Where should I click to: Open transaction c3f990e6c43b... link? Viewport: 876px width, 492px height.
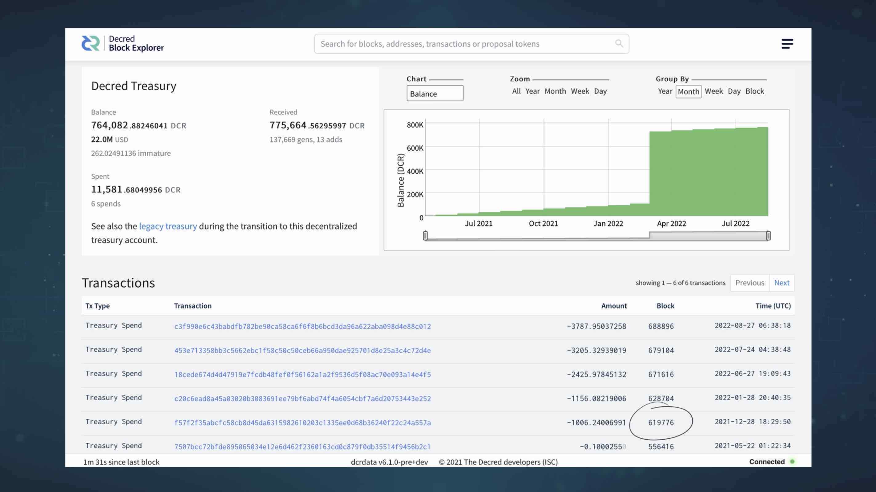(x=302, y=326)
